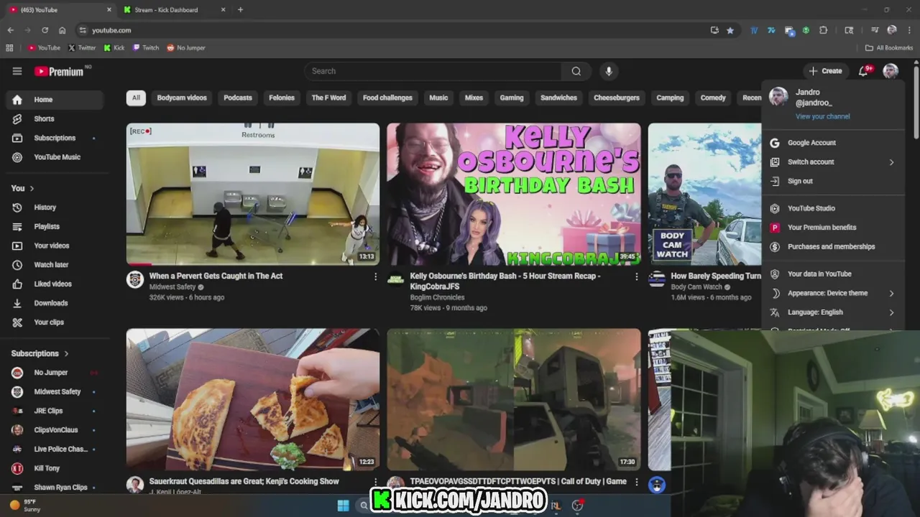Open options for Sauerkraut Quesadillas video

[x=375, y=482]
